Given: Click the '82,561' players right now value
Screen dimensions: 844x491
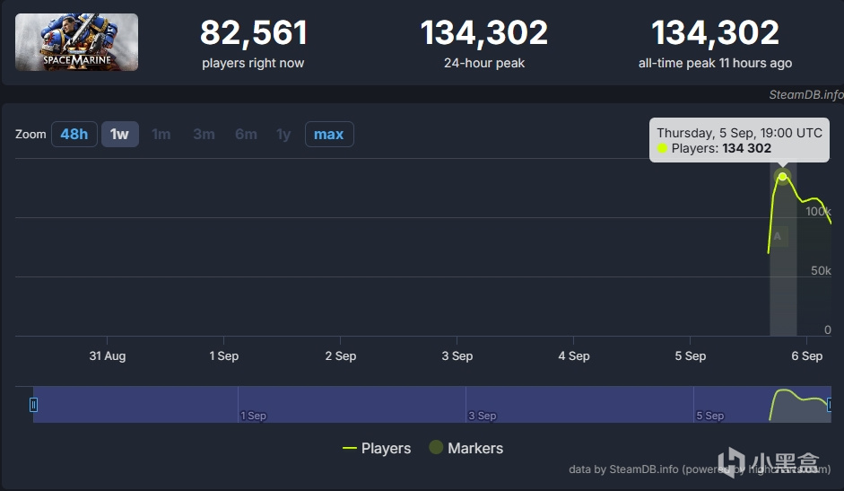Looking at the screenshot, I should coord(254,32).
